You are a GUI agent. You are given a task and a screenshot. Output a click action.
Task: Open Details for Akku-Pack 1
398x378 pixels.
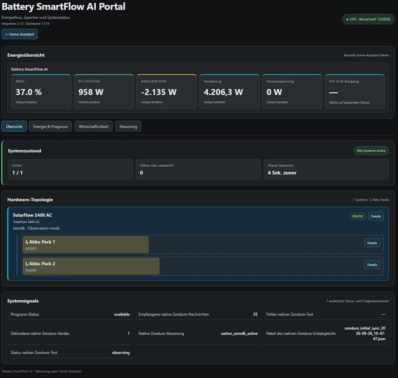(372, 243)
